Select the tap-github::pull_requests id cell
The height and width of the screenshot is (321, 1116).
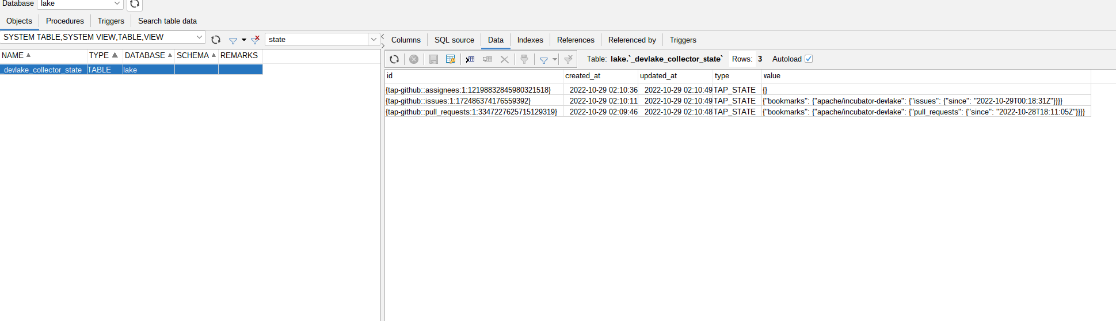[x=474, y=112]
